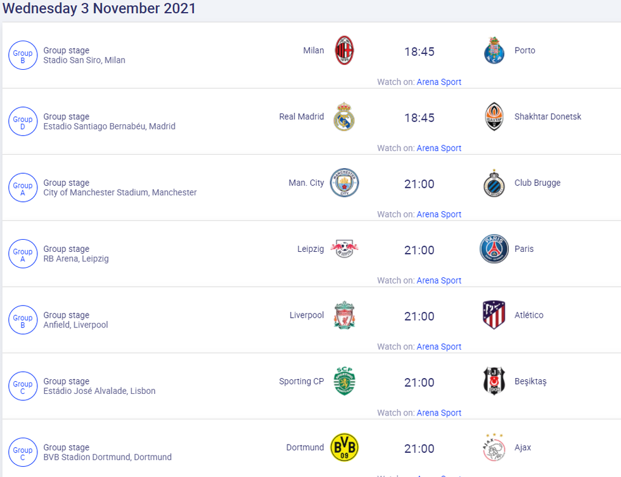
Task: Click the Beşiktaş club logo
Action: (x=494, y=381)
